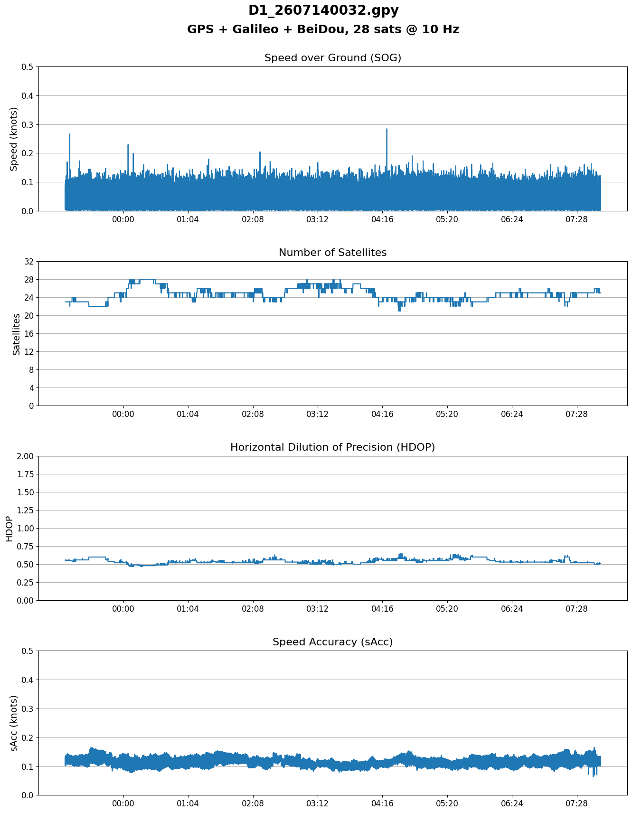Screen dimensions: 632x813
Task: Click the Speed Accuracy (sAcc) title
Action: 333,642
